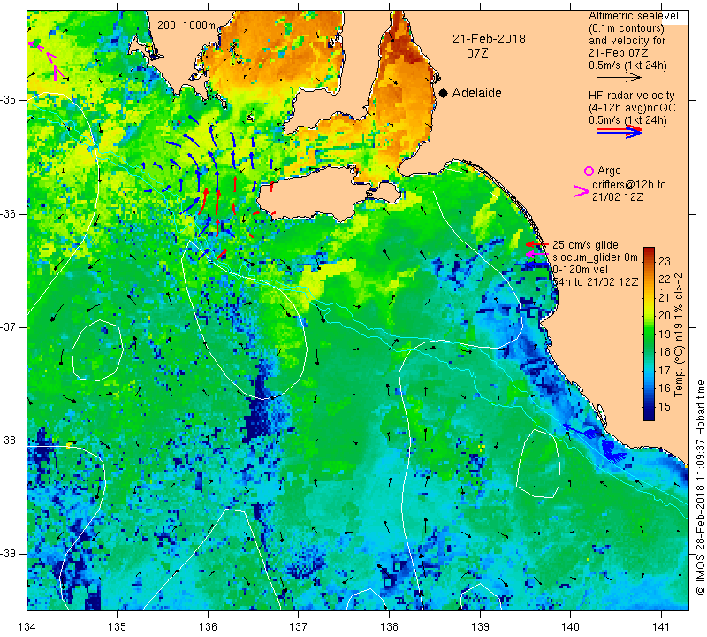This screenshot has width=707, height=637.
Task: Click the IMOS copyright timestamp text
Action: (x=700, y=487)
